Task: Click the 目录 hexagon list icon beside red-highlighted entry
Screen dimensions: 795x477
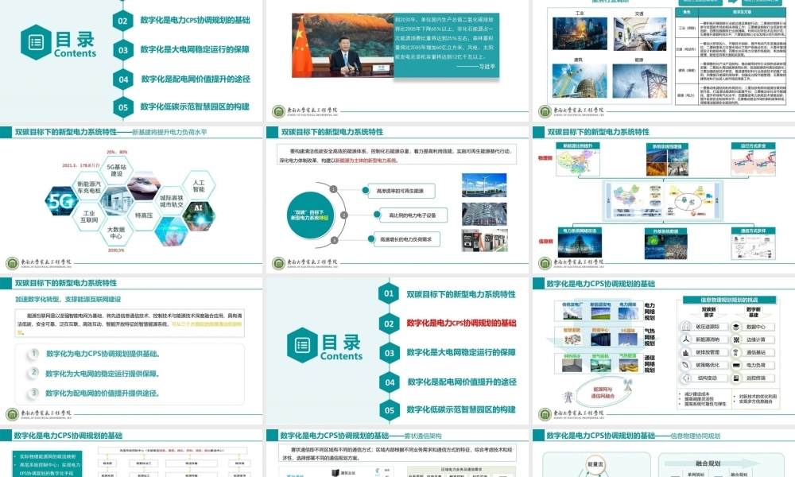Action: (x=302, y=345)
